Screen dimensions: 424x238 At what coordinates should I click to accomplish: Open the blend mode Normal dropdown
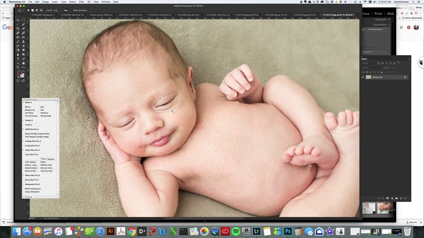pos(372,68)
